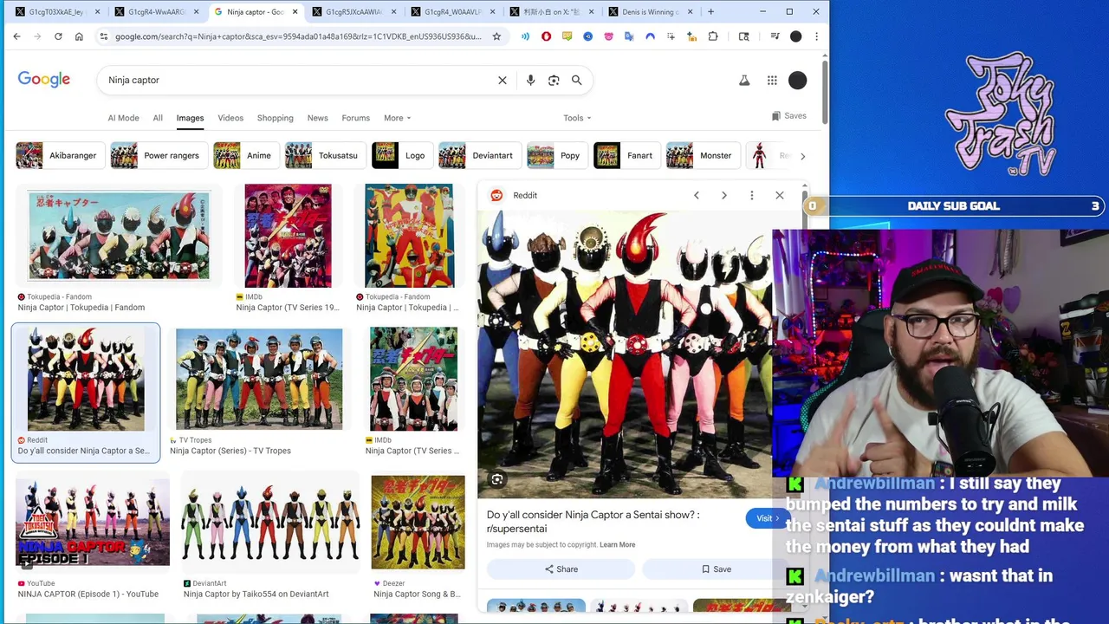Image resolution: width=1109 pixels, height=624 pixels.
Task: Open the Tokupedia Fandom Ninja Captor thumbnail
Action: point(119,236)
